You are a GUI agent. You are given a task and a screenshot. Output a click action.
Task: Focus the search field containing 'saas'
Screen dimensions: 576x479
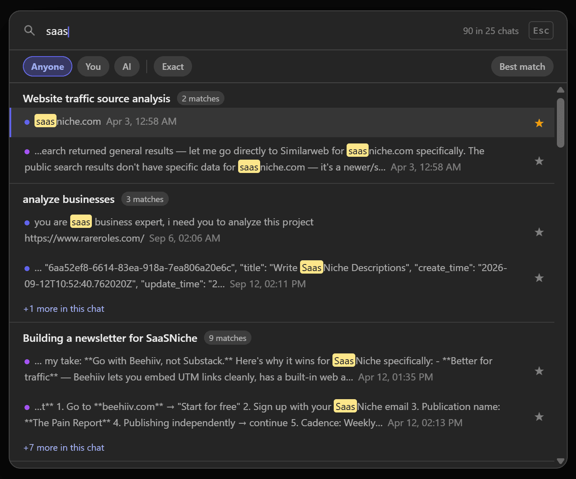point(249,31)
